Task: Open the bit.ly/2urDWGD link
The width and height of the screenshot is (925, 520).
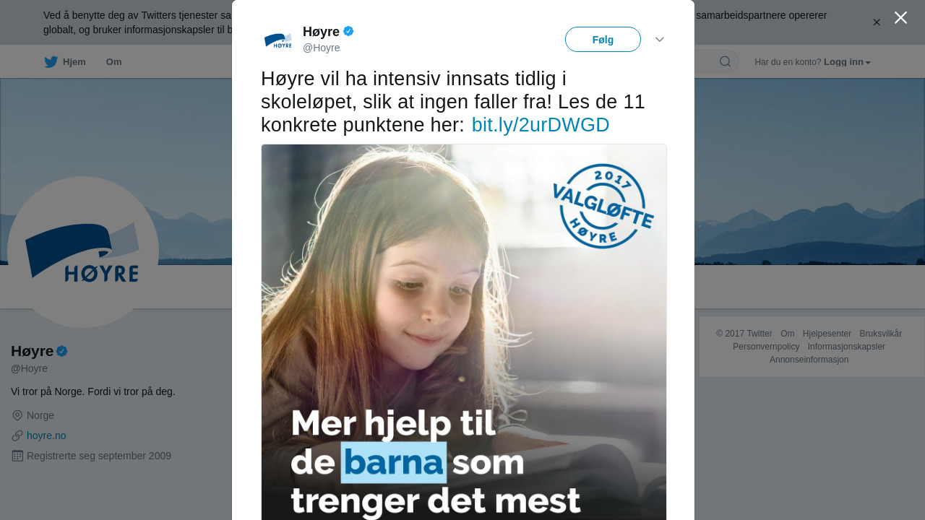Action: pyautogui.click(x=541, y=125)
